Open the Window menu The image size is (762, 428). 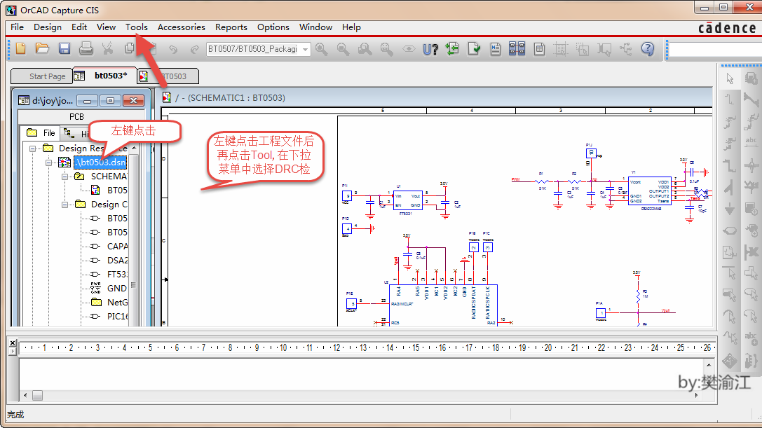pyautogui.click(x=316, y=27)
